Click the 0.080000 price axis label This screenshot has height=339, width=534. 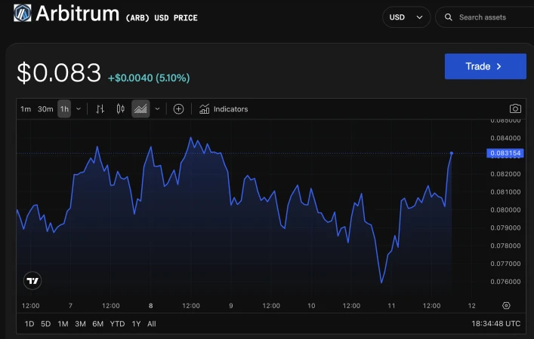(505, 210)
